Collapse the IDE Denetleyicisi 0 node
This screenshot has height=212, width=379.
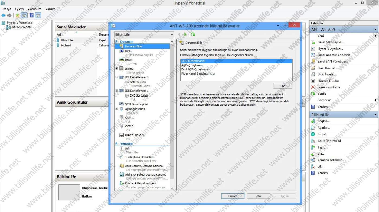[x=117, y=77]
